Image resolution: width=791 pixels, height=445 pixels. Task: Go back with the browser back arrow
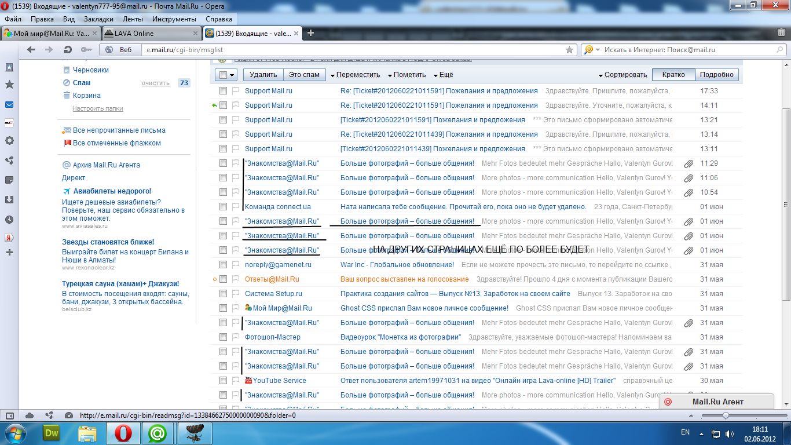31,50
